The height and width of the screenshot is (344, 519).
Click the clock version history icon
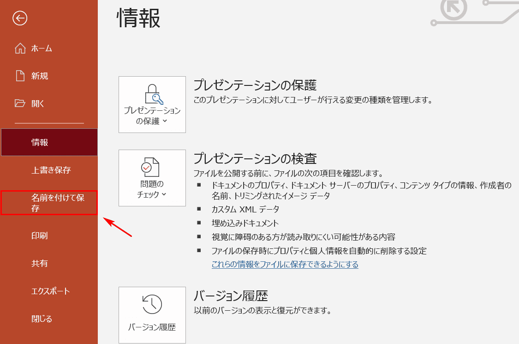[x=152, y=304]
